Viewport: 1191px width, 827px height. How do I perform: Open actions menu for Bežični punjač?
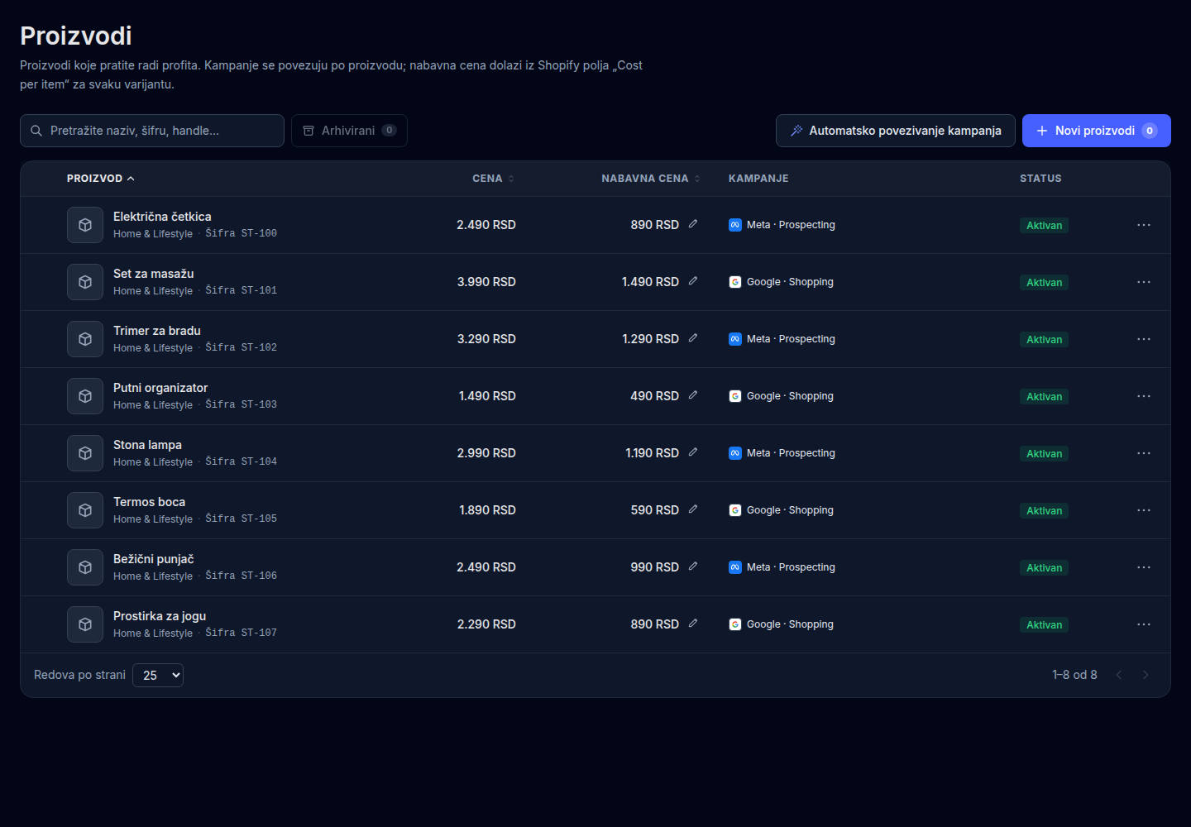pyautogui.click(x=1144, y=567)
